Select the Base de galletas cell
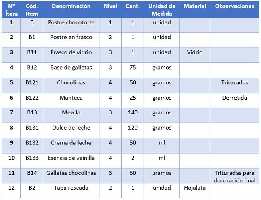The width and height of the screenshot is (261, 200). click(71, 70)
